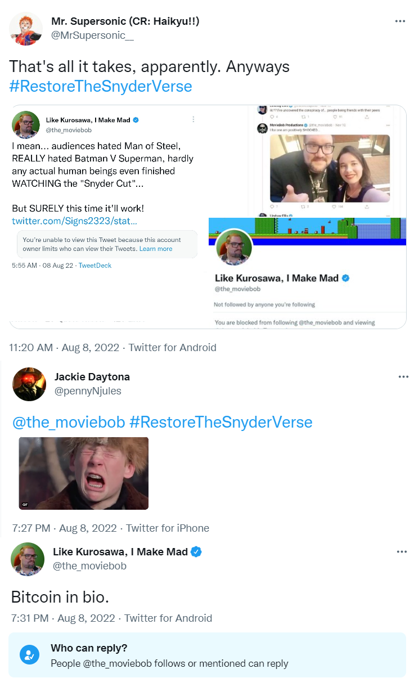Click the Jackie Daytona display name
Viewport: 414px width, 687px height.
(92, 376)
